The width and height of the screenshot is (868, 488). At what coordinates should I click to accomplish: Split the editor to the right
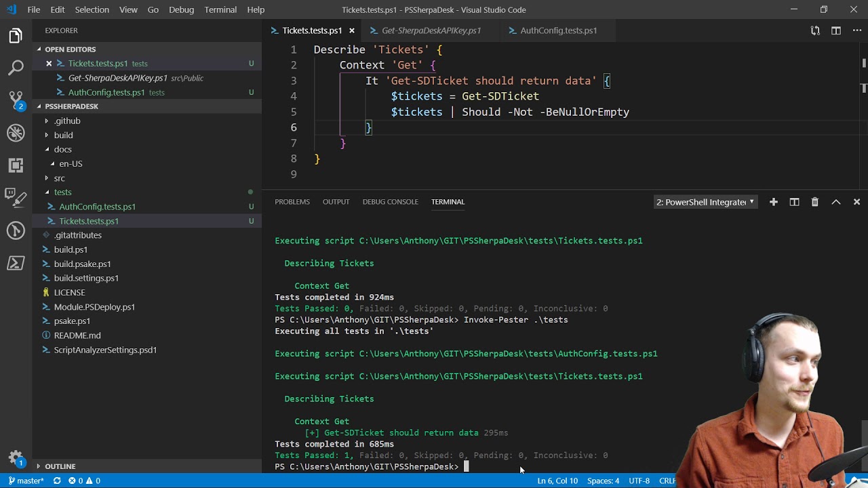[x=836, y=30]
